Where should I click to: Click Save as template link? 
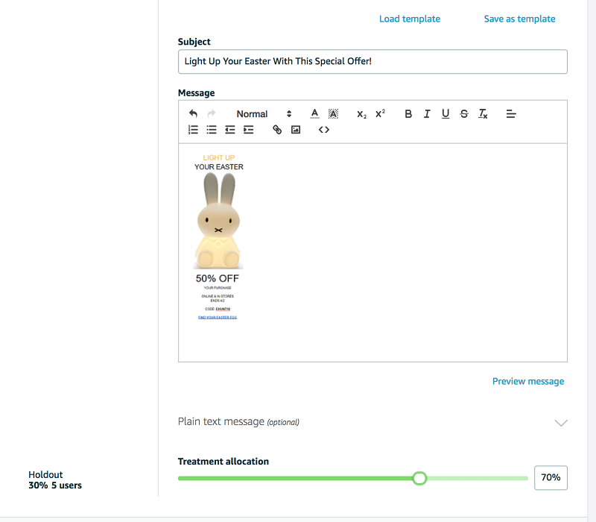(x=519, y=19)
